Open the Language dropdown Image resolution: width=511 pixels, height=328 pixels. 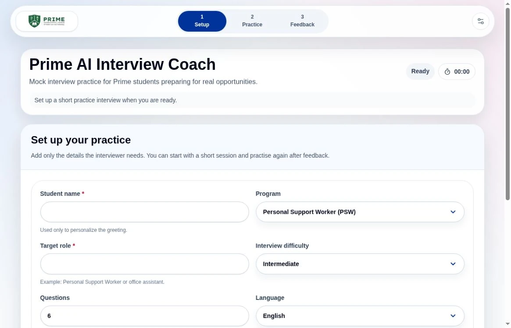(360, 316)
